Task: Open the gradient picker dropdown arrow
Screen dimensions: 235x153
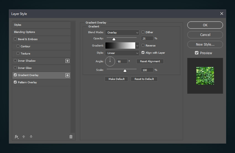Action: 137,46
